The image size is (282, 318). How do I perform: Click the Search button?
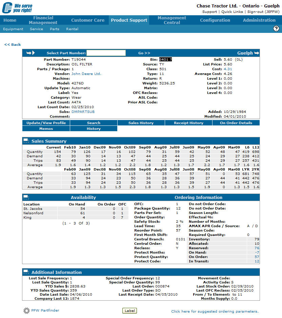coord(94,123)
